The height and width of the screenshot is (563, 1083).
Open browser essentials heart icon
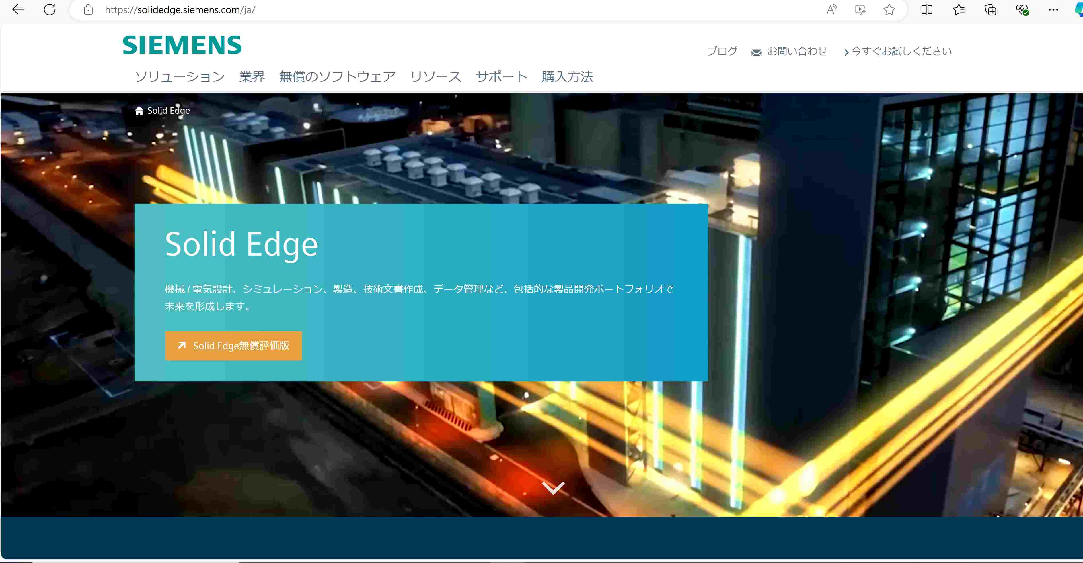1022,10
